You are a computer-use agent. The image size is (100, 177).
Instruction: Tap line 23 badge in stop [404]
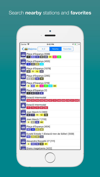point(37,129)
